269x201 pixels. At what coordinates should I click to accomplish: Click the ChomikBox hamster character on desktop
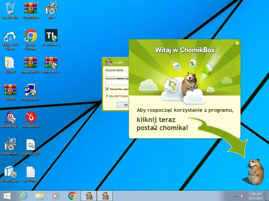coord(255,172)
